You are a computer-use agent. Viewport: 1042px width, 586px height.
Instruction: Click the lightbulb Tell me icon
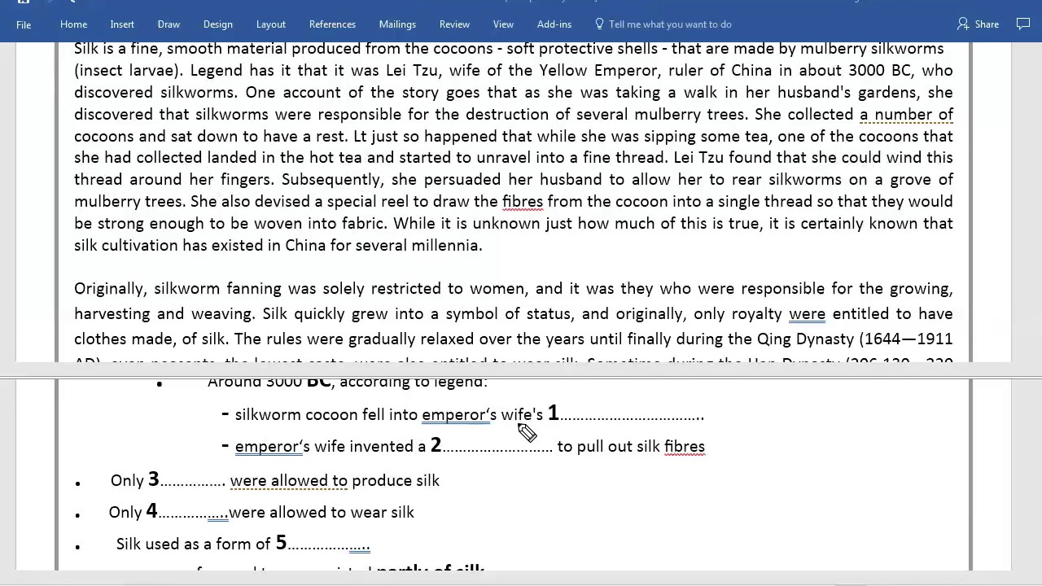pos(600,24)
